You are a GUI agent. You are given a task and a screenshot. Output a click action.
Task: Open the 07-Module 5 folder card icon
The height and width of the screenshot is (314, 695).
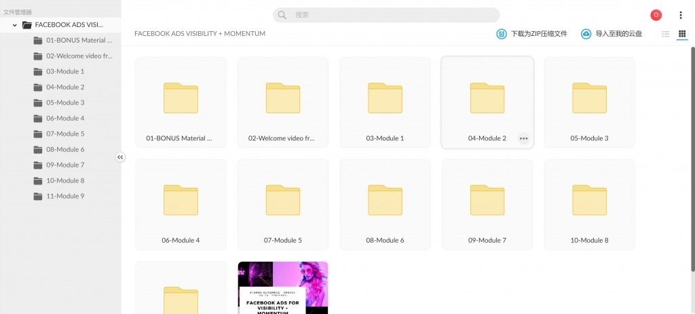[x=283, y=200]
